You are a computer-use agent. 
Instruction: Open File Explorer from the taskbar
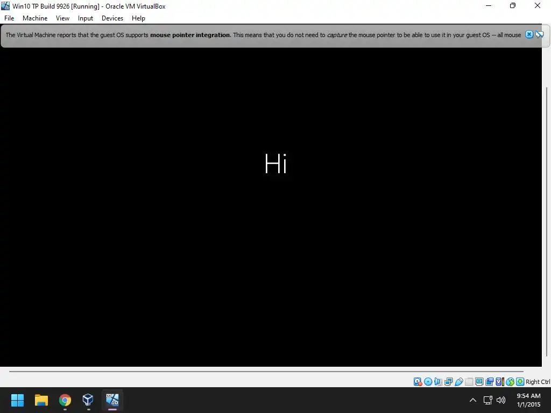pyautogui.click(x=41, y=400)
